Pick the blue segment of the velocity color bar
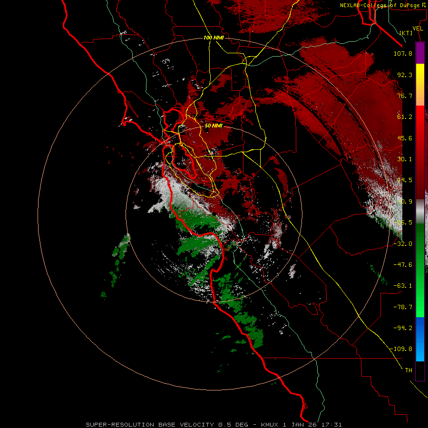 (420, 339)
